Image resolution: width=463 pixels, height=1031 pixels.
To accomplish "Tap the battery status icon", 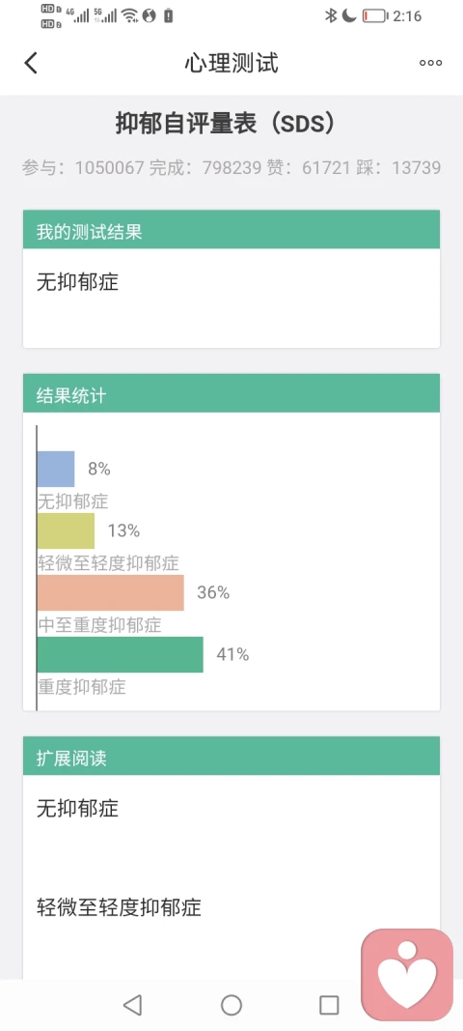I will pos(374,15).
